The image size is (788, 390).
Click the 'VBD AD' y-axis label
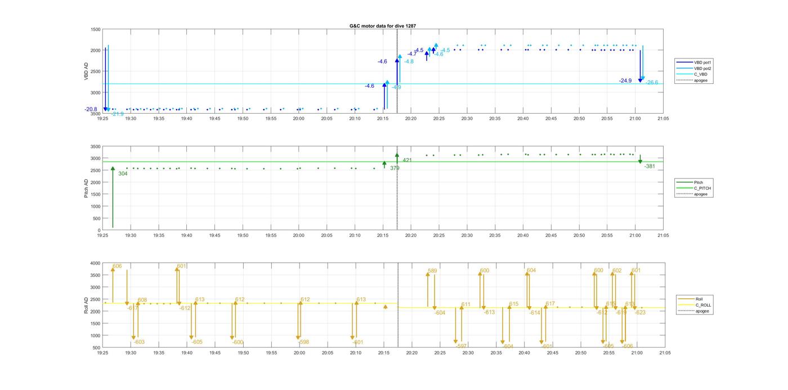tap(86, 71)
